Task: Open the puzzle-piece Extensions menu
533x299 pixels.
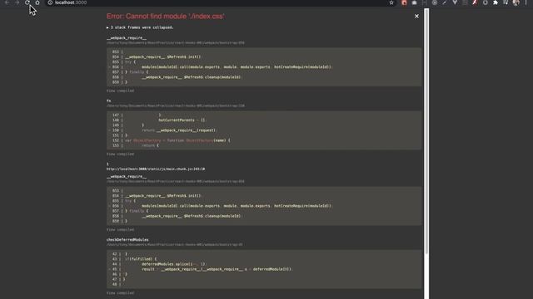Action: (496, 2)
